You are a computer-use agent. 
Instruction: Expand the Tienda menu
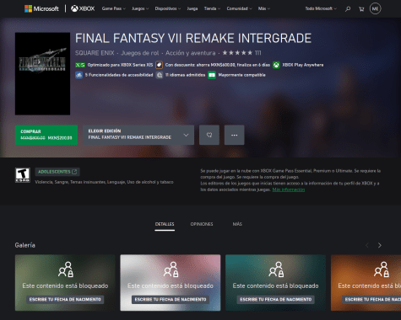click(x=212, y=8)
